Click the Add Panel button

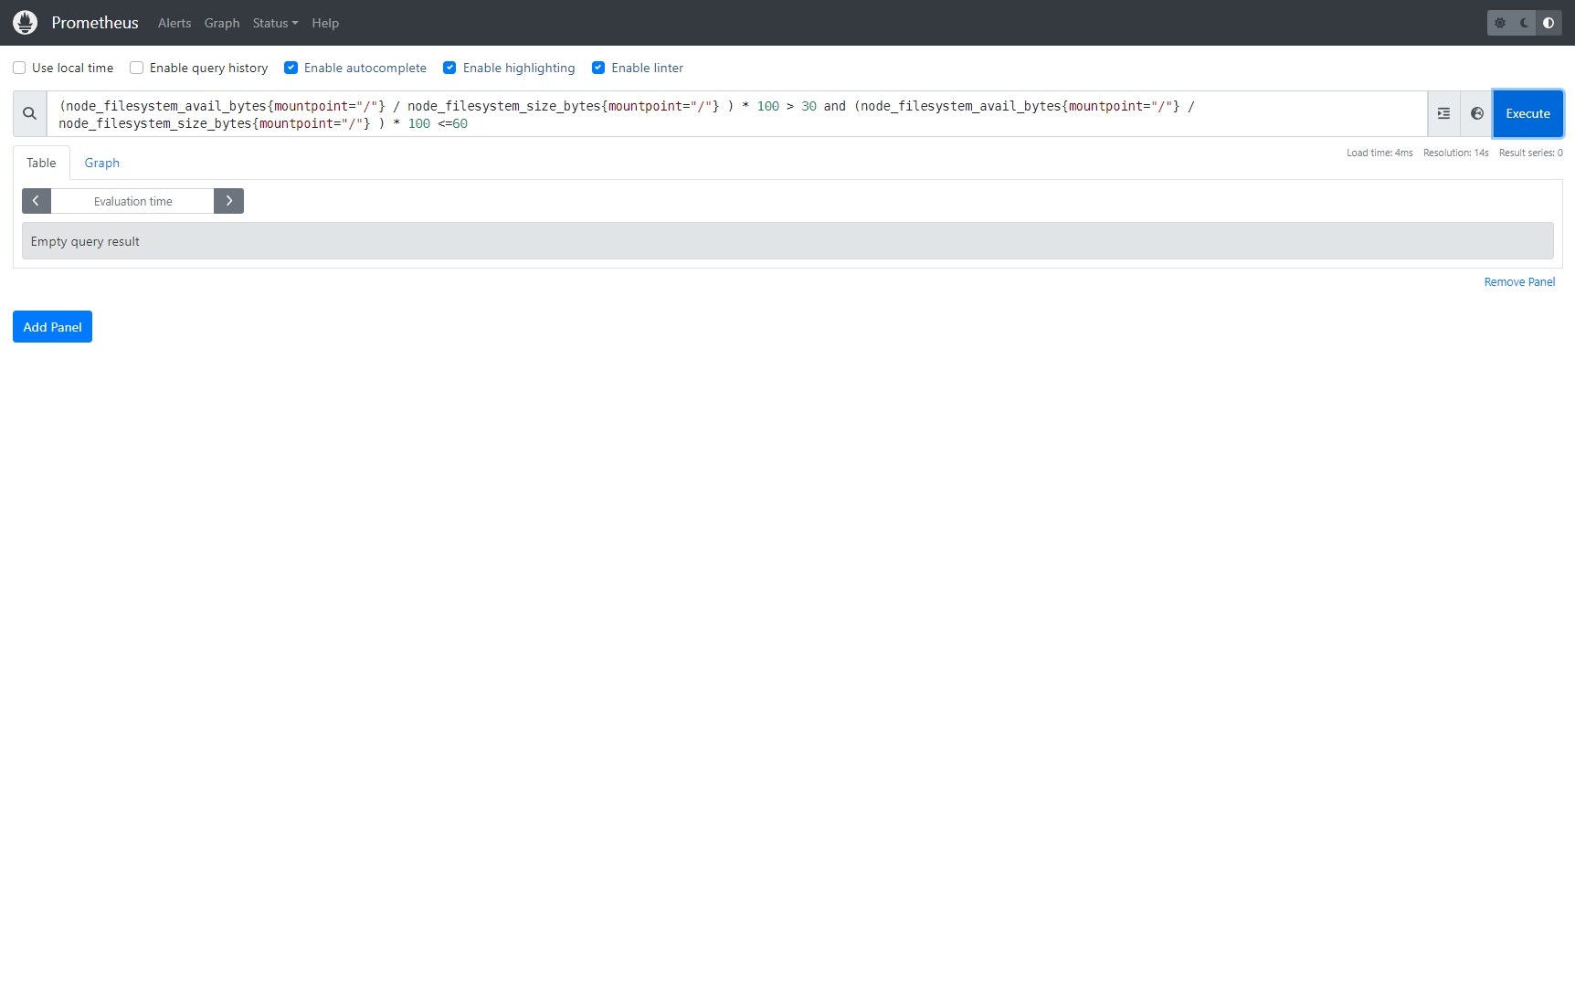coord(52,327)
